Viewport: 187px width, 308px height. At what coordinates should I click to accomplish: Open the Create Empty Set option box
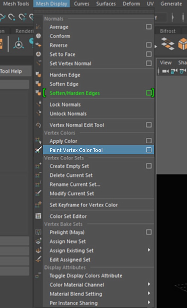click(149, 166)
